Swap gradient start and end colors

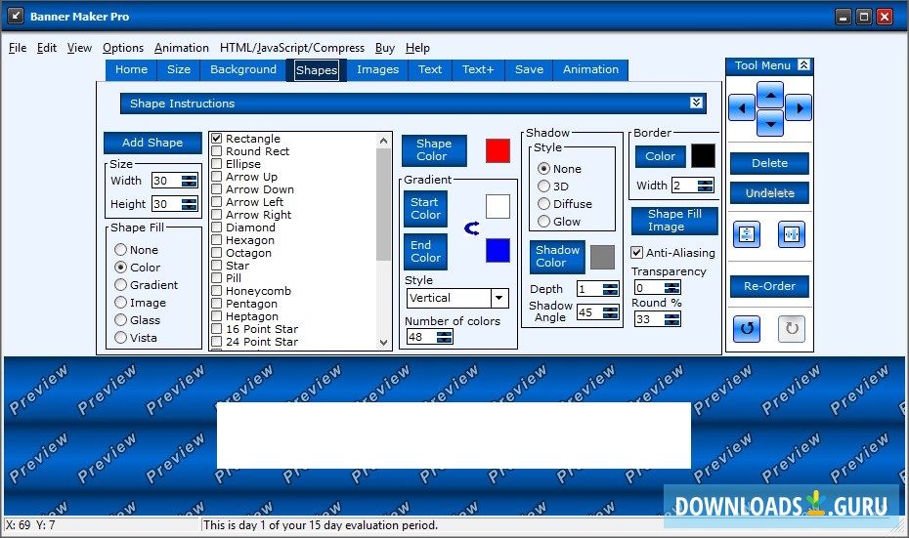[x=472, y=228]
